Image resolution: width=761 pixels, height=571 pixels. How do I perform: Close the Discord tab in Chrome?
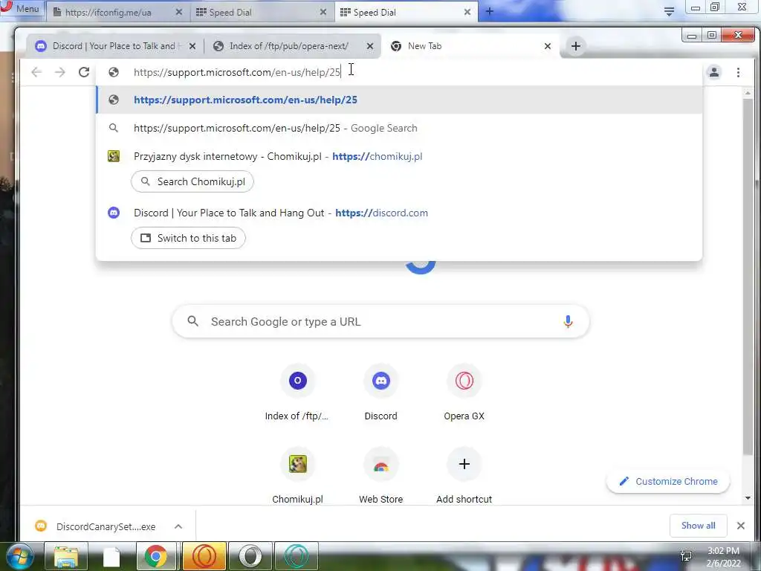click(192, 46)
